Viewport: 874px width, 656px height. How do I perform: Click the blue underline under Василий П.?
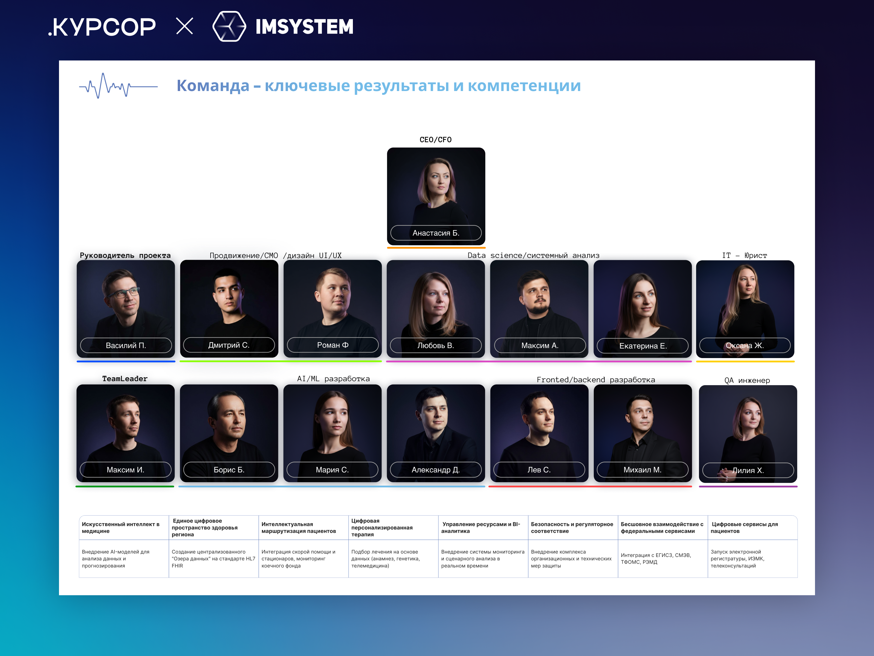tap(126, 361)
